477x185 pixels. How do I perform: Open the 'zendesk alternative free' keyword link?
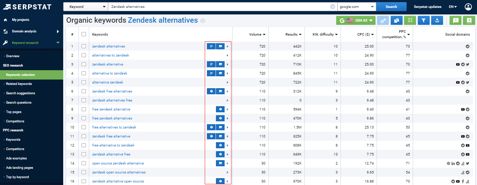click(111, 154)
